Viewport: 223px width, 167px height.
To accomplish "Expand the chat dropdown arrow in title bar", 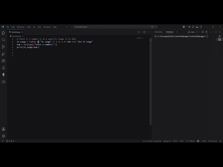I will click(x=156, y=27).
